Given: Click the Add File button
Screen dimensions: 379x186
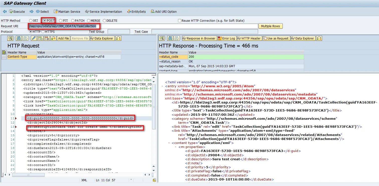Looking at the screenshot, I should tap(63, 38).
